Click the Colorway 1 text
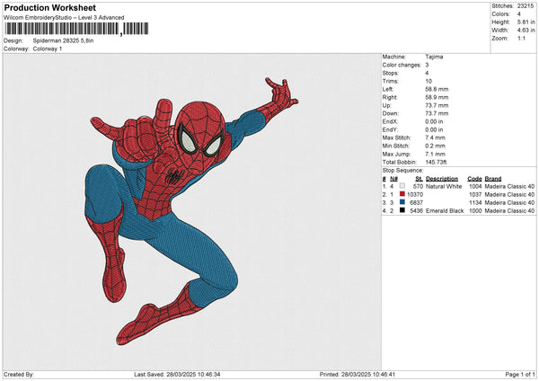539x381 pixels. pyautogui.click(x=49, y=49)
